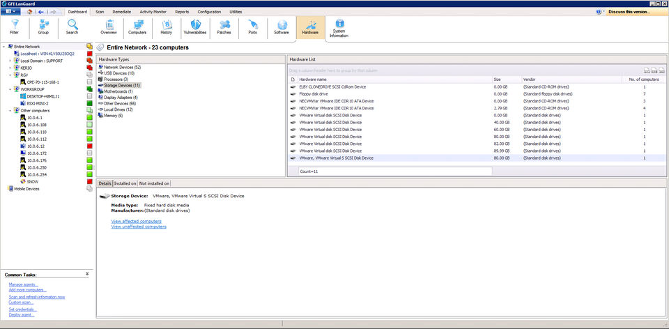
Task: Show the Overview dashboard view
Action: (x=109, y=28)
